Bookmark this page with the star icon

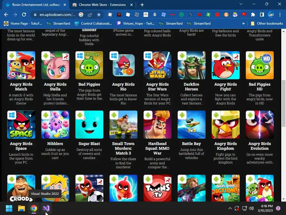99,15
